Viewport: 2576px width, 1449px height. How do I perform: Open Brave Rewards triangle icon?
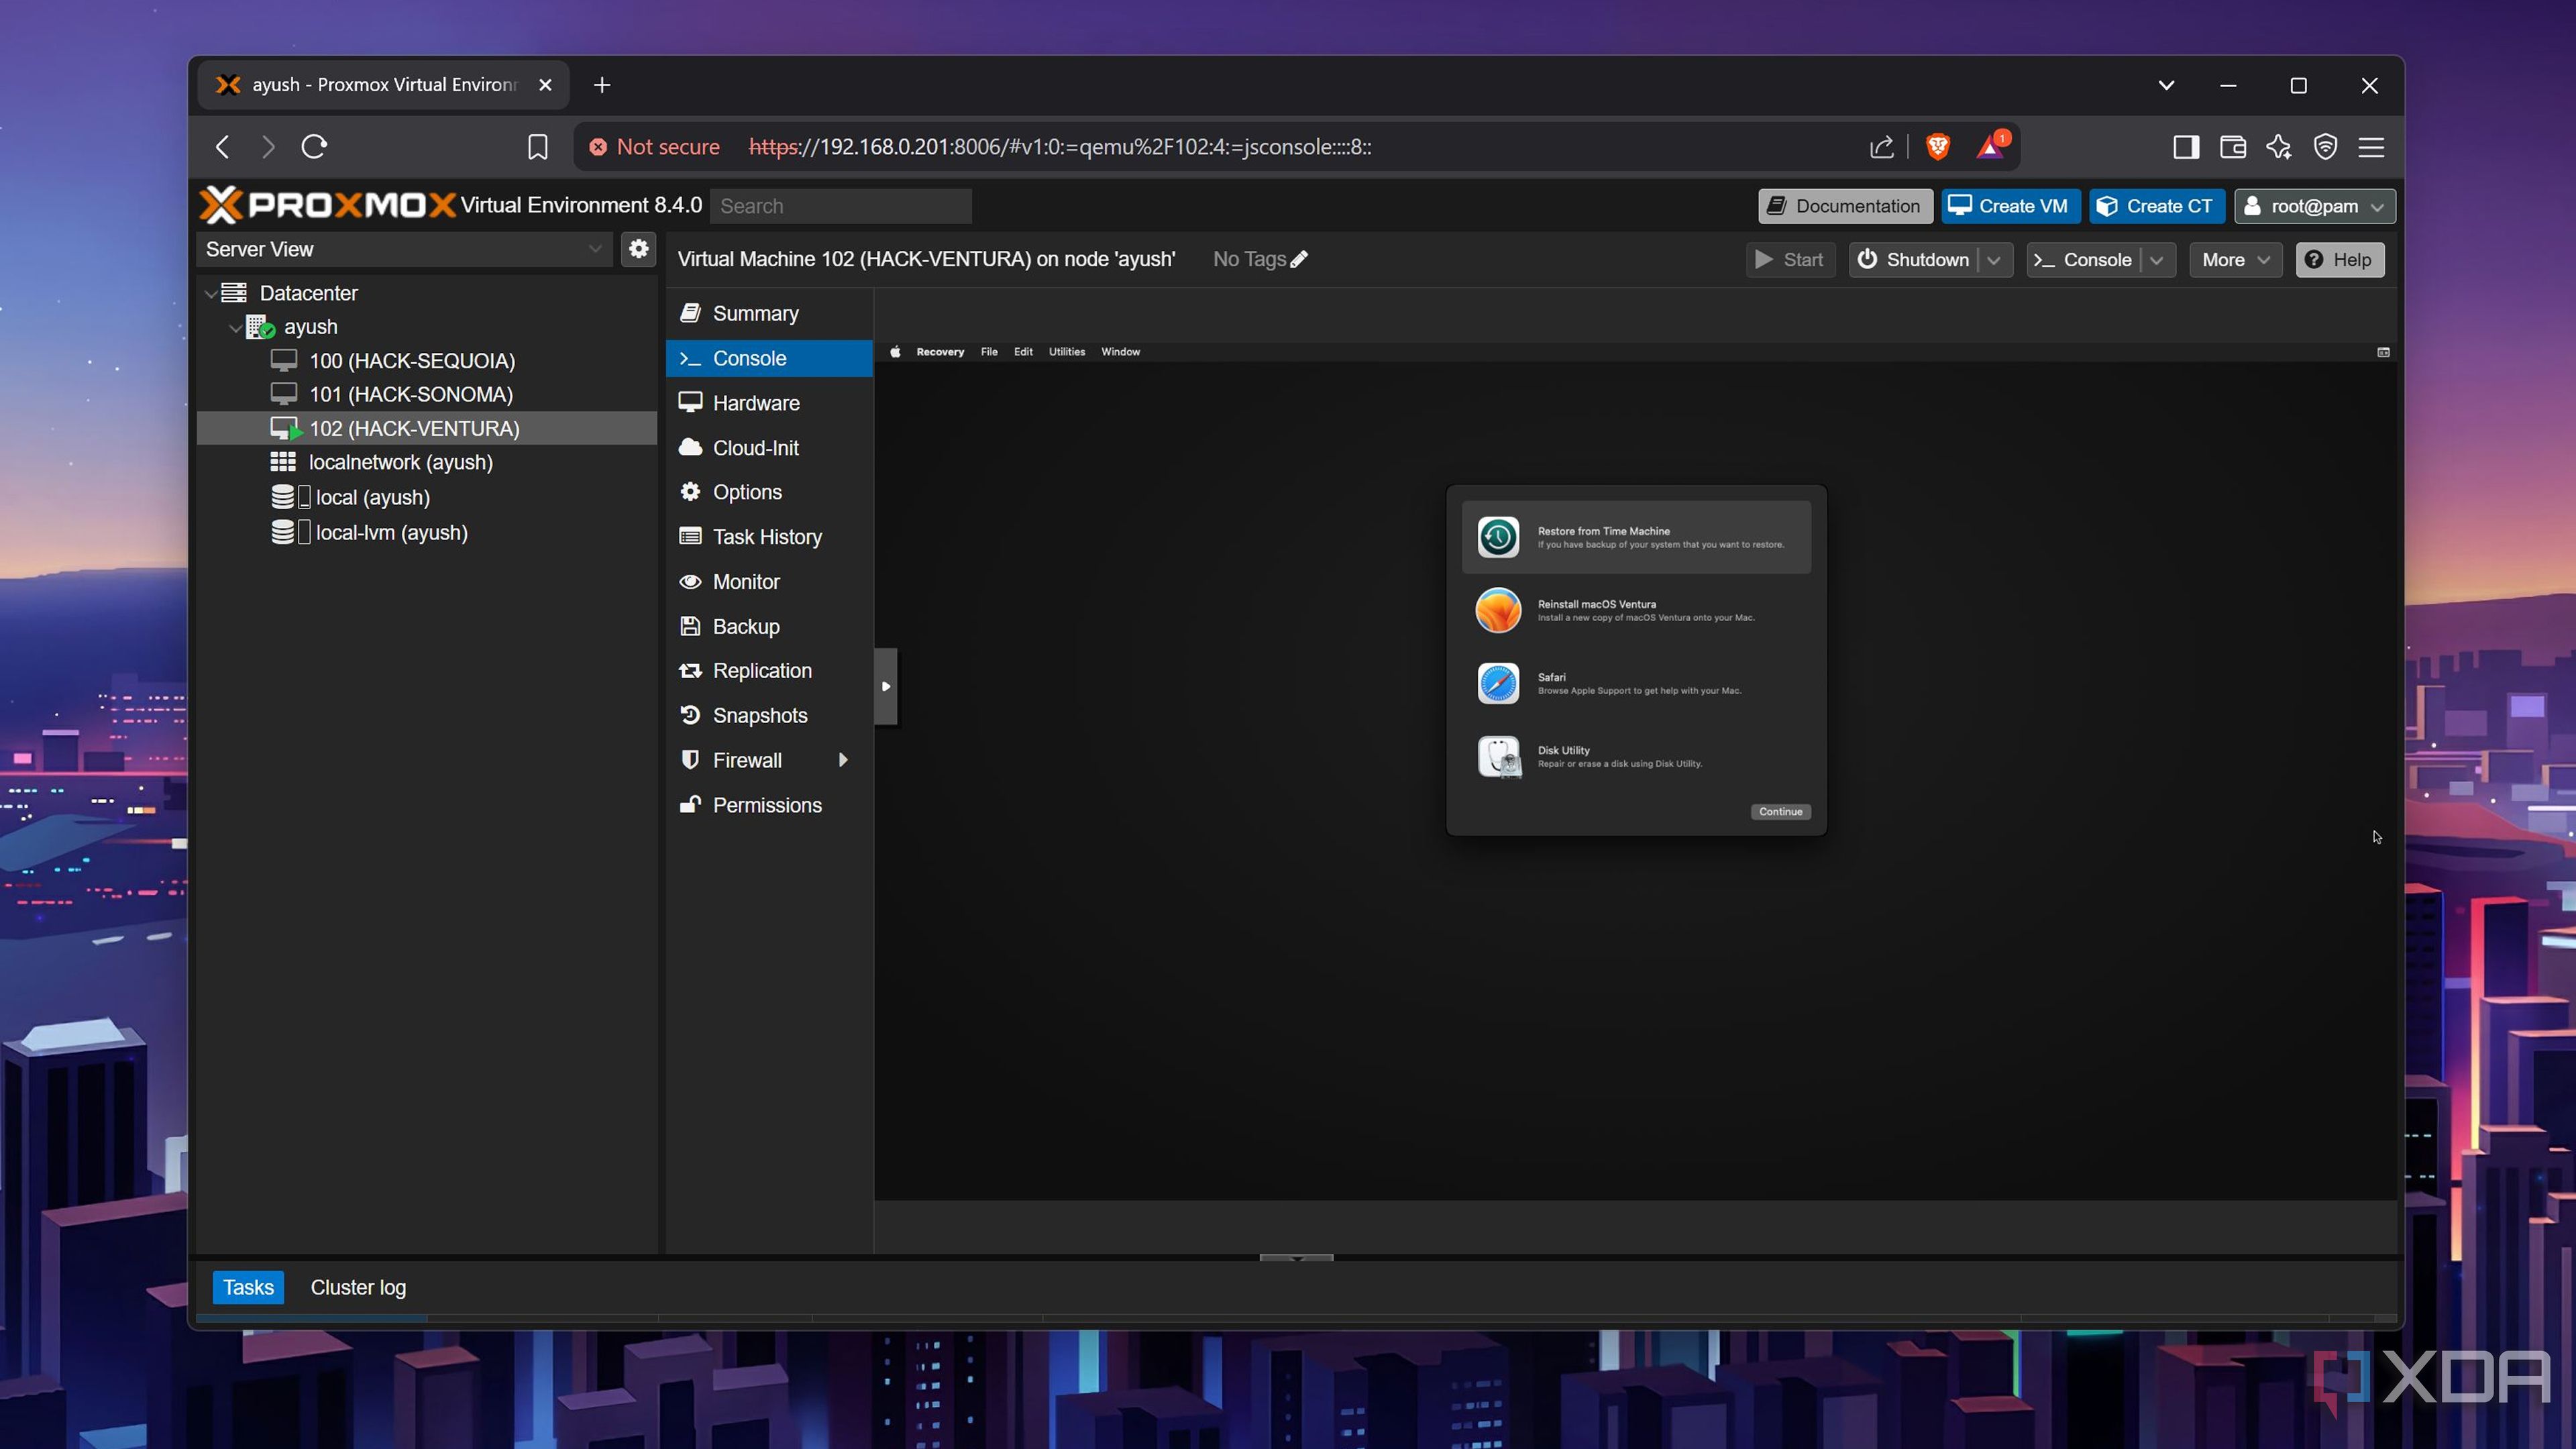1991,147
